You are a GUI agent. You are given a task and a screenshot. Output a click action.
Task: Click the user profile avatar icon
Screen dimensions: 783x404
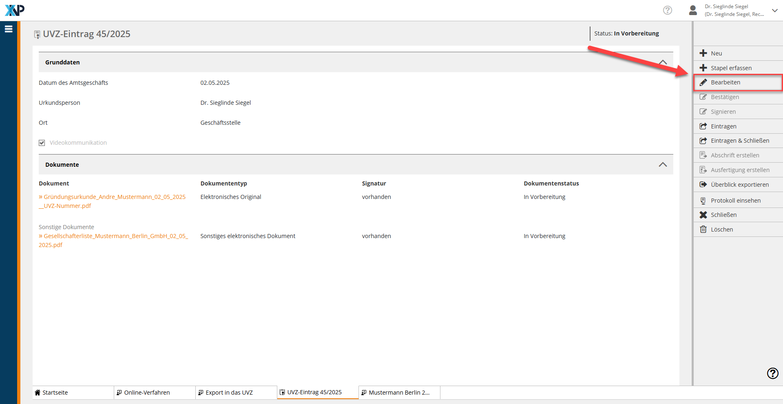pyautogui.click(x=692, y=10)
